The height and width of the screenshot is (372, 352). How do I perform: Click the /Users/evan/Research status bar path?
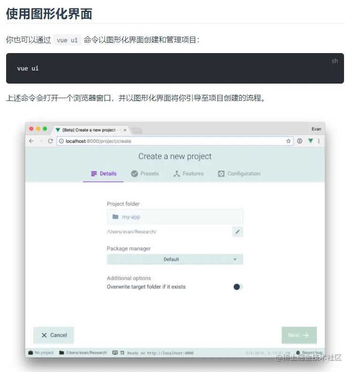tap(86, 353)
